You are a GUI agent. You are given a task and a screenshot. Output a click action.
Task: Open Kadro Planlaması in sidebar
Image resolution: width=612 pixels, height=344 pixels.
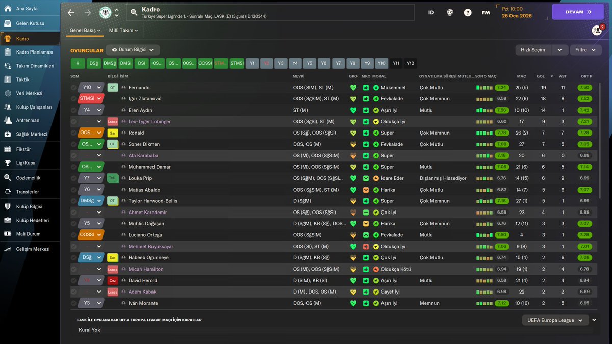click(x=30, y=52)
